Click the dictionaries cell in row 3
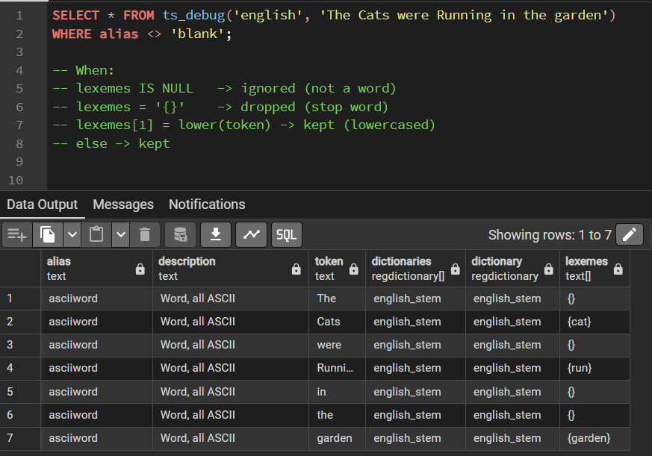This screenshot has width=652, height=456. coord(415,345)
